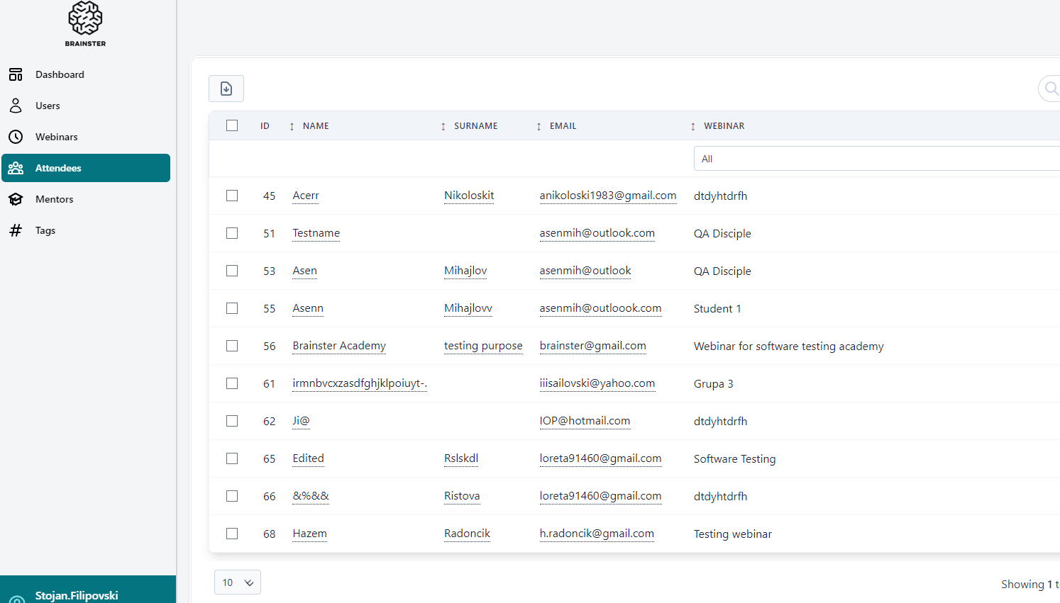Screen dimensions: 1060x603
Task: Go to the Webinars page
Action: pos(57,137)
